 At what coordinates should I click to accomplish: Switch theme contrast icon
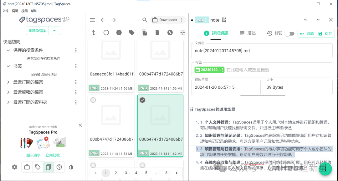coord(71,167)
